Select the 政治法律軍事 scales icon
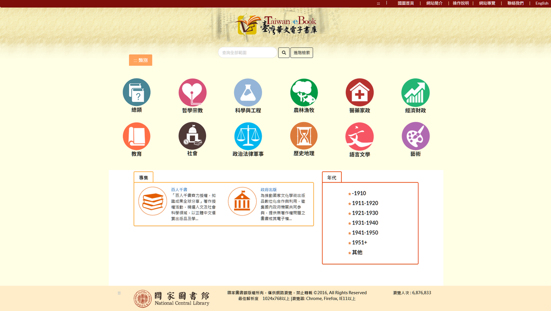The image size is (551, 311). click(248, 136)
